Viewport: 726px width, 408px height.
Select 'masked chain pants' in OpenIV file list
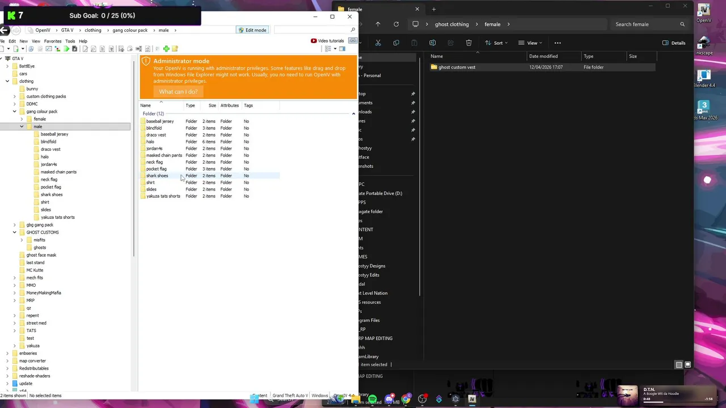pyautogui.click(x=164, y=155)
